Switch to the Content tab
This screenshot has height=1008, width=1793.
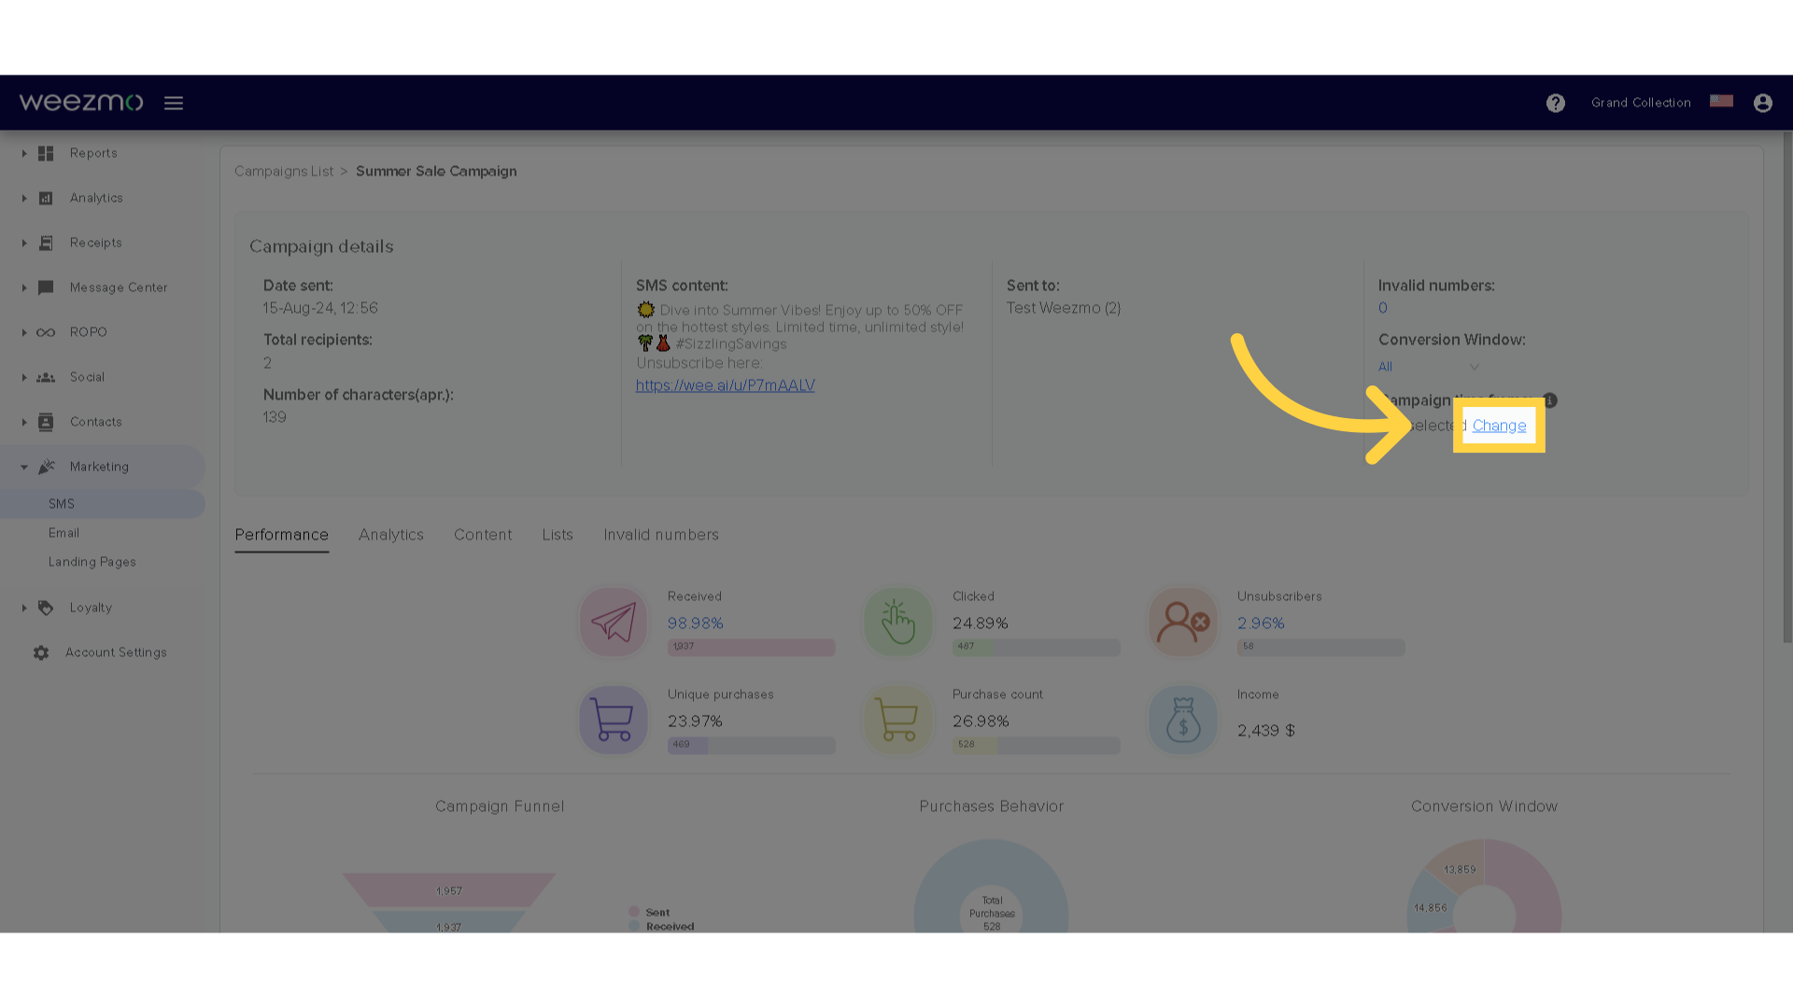click(x=483, y=535)
